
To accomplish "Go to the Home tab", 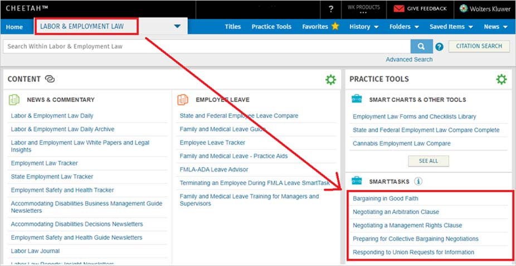I will click(14, 27).
